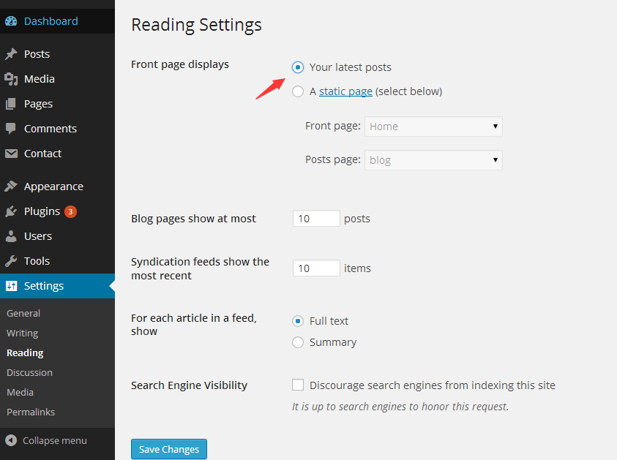
Task: Click the Syndication feeds show label
Action: (x=200, y=268)
